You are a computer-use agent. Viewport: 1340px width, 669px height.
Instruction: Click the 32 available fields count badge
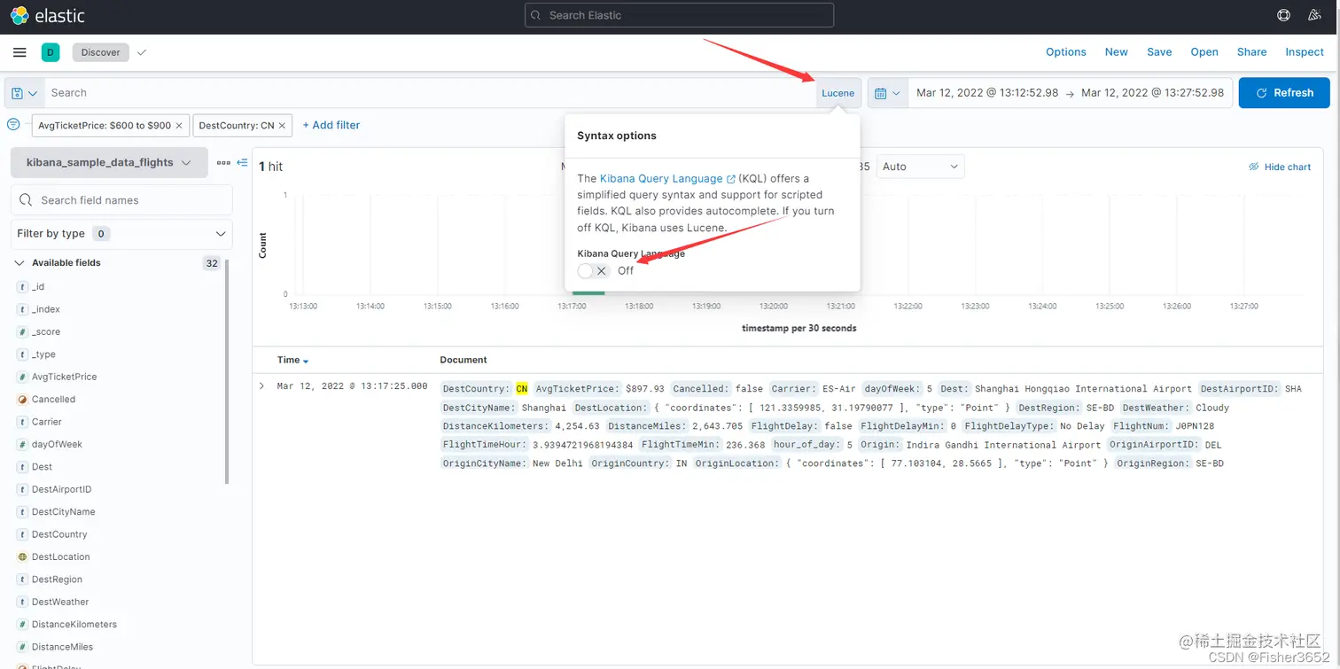(211, 263)
